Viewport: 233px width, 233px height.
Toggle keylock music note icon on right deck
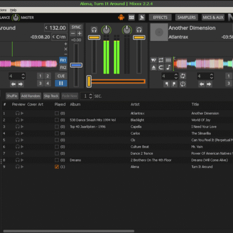[168, 68]
